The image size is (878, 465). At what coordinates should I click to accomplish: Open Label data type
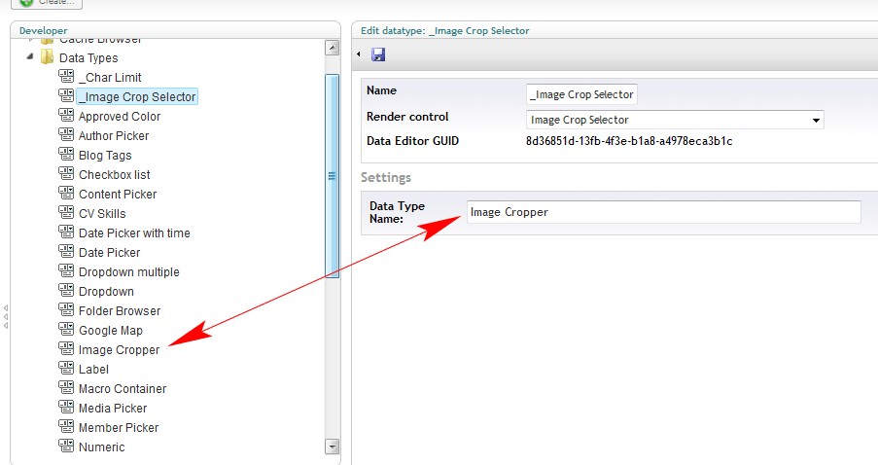click(93, 370)
